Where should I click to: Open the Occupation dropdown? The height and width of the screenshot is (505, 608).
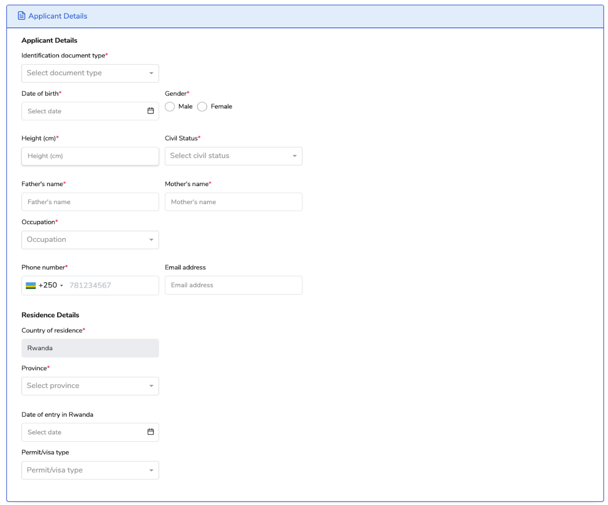tap(90, 240)
